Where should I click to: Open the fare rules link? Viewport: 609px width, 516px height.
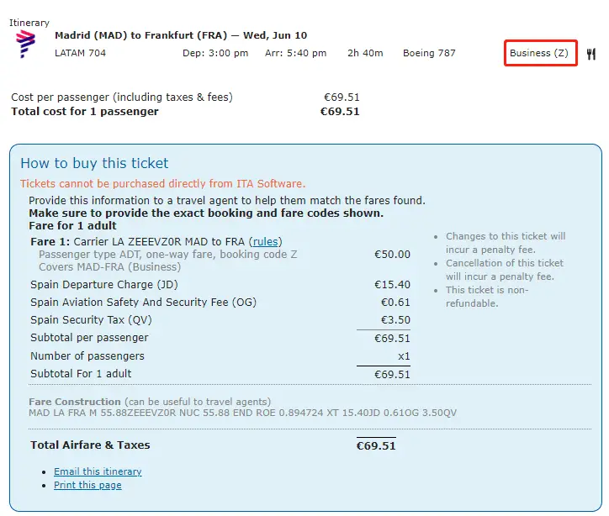pyautogui.click(x=266, y=242)
